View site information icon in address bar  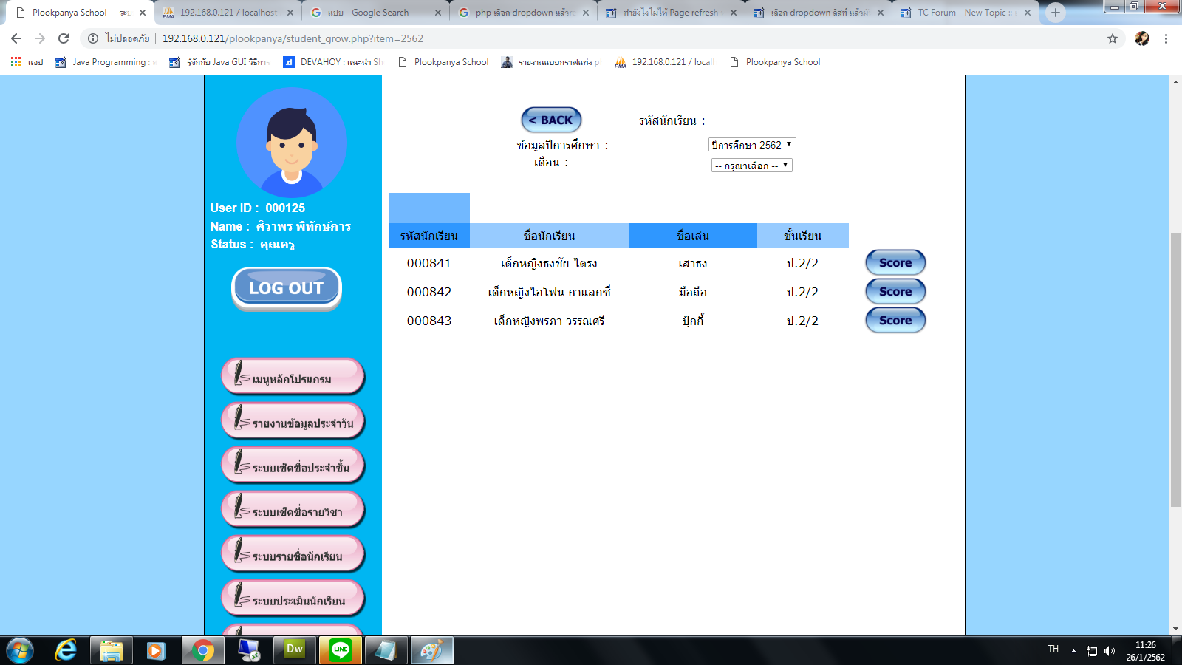93,38
